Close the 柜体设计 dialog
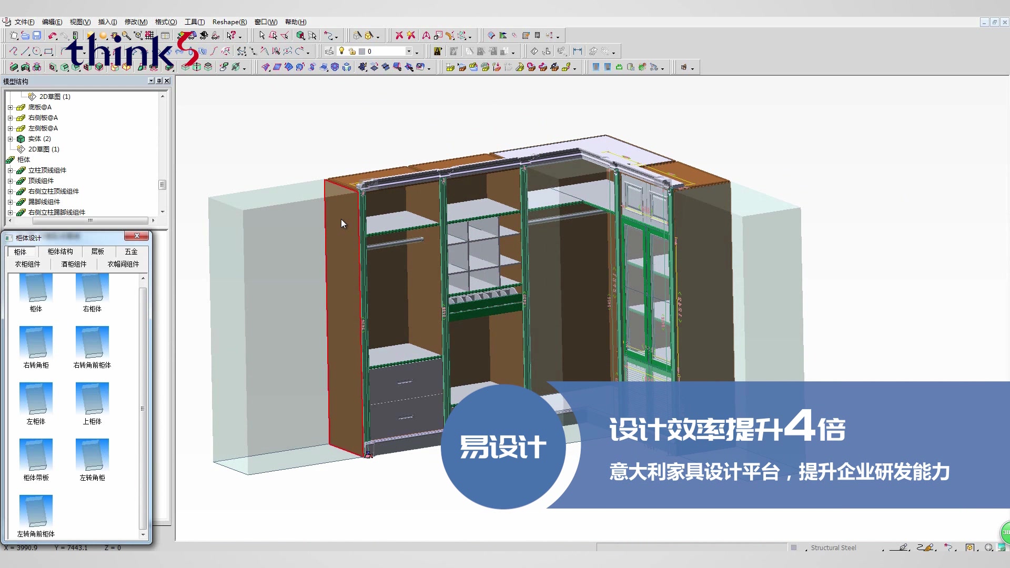Screen dimensions: 1010x568 tap(137, 236)
